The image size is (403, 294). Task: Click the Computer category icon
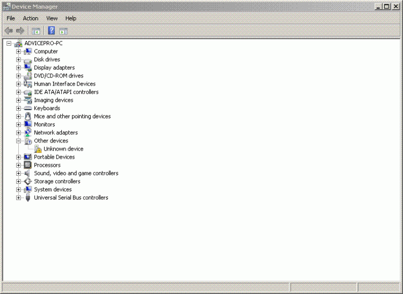click(28, 52)
